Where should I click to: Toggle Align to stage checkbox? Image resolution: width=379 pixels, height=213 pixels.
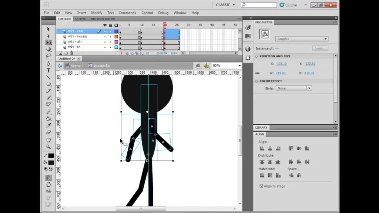coord(261,186)
